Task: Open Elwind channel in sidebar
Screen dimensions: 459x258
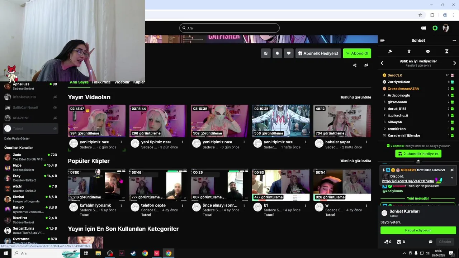Action: [30, 199]
